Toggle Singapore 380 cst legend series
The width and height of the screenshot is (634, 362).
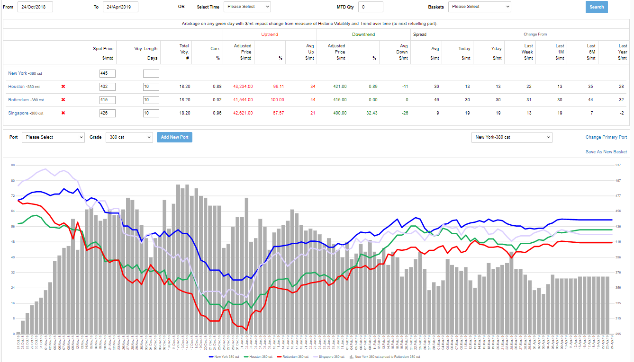(x=328, y=356)
